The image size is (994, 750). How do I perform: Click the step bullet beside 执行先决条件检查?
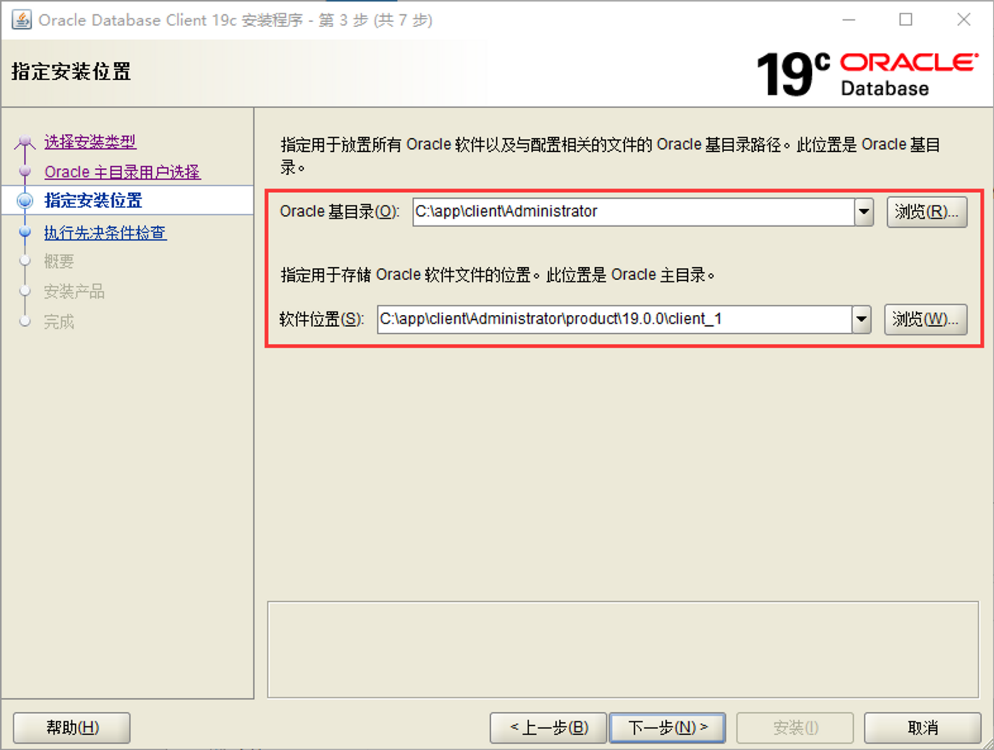point(25,233)
